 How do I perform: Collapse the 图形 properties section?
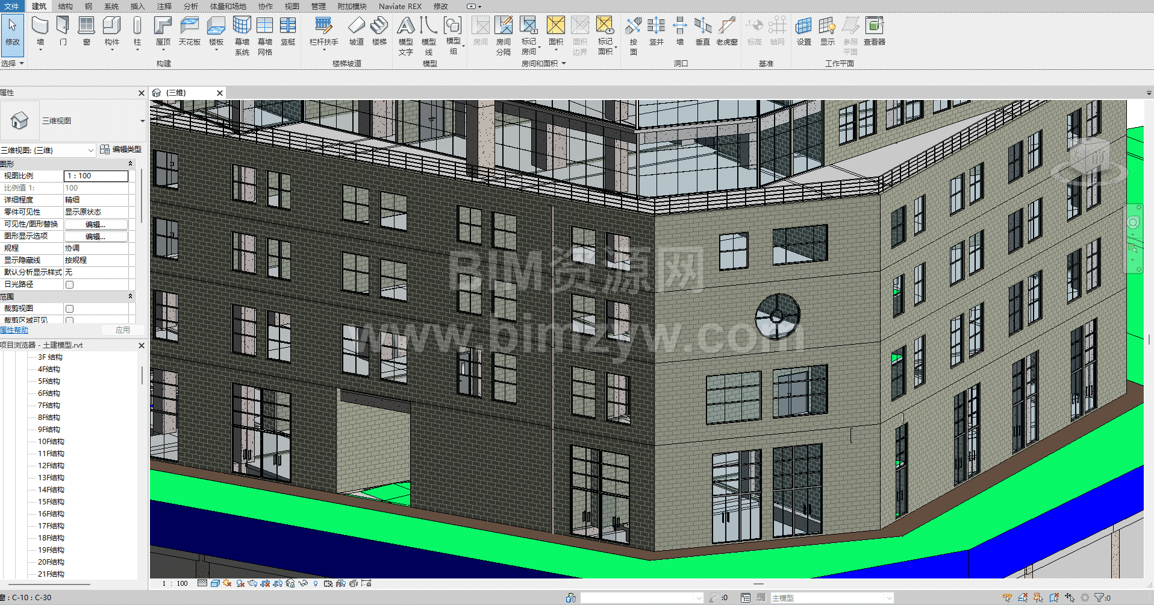(x=130, y=164)
